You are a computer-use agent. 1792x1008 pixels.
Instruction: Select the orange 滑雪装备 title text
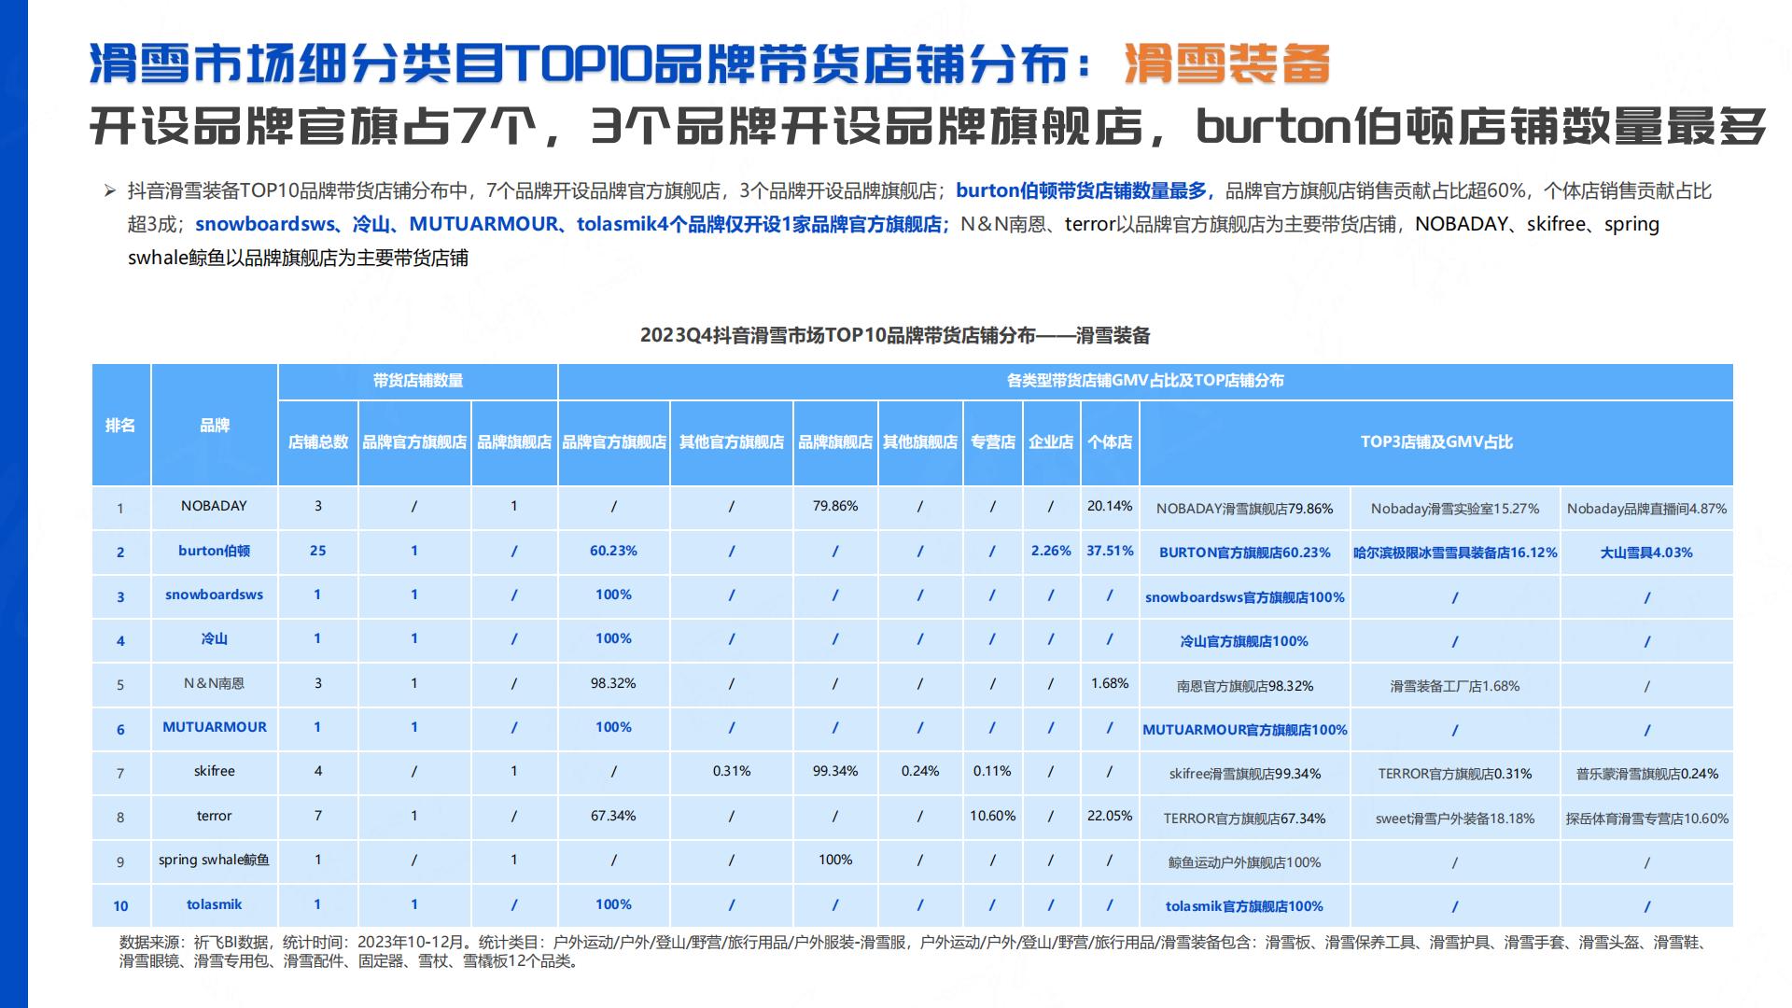(x=1226, y=63)
